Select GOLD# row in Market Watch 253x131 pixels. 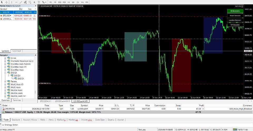[x=18, y=12]
